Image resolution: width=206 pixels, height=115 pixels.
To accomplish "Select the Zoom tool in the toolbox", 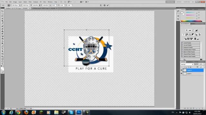I will tap(3, 64).
